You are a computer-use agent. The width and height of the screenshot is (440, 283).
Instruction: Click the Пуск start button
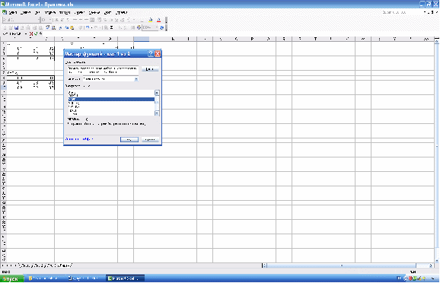coord(11,278)
